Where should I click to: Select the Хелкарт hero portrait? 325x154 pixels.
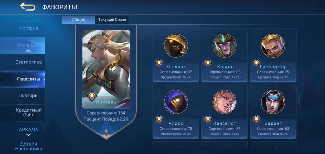pos(176,45)
